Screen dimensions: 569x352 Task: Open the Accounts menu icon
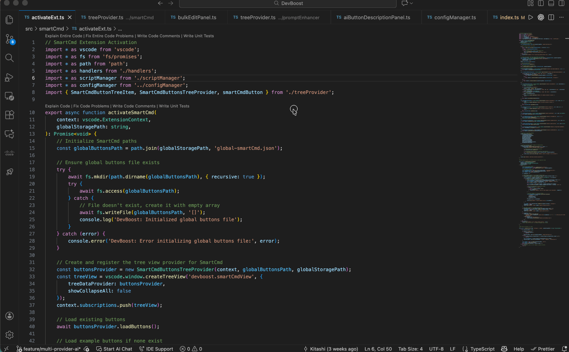tap(10, 316)
